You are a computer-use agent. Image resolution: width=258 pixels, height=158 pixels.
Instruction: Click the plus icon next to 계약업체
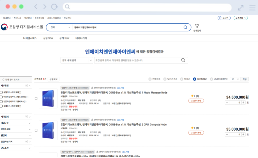click(26, 117)
